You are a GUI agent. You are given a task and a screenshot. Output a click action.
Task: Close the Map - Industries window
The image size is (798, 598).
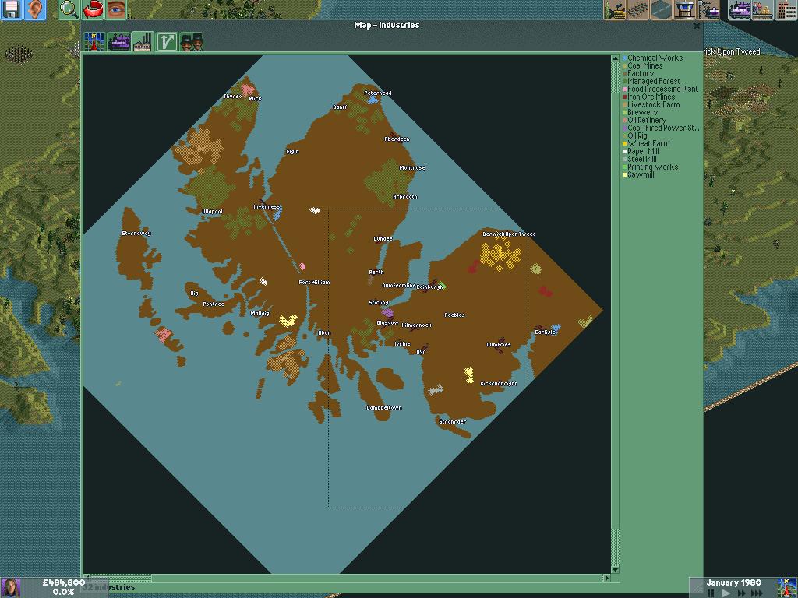[697, 26]
